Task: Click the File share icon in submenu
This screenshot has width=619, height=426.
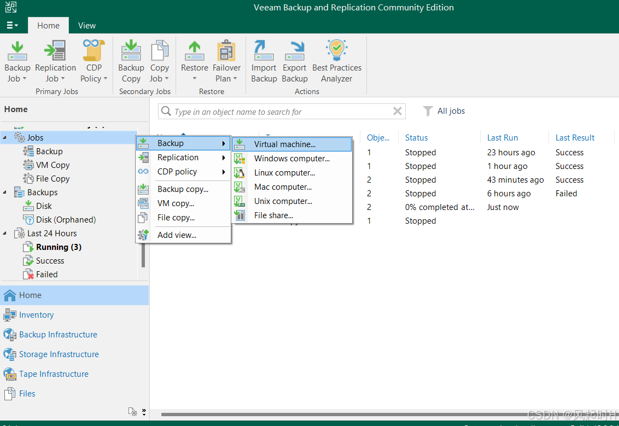Action: pos(239,215)
